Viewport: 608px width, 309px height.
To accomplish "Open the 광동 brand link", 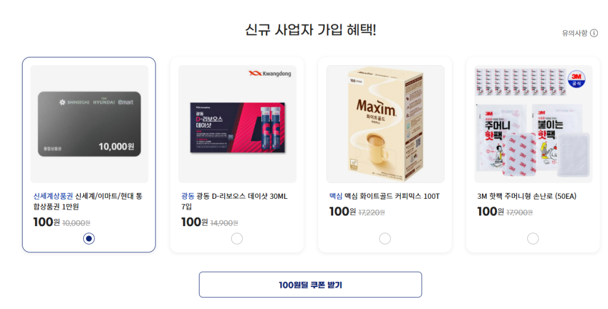I will tap(188, 196).
